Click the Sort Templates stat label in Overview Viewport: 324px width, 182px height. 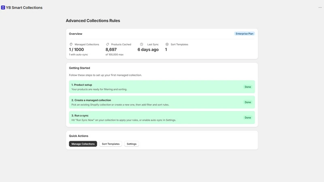pos(179,44)
